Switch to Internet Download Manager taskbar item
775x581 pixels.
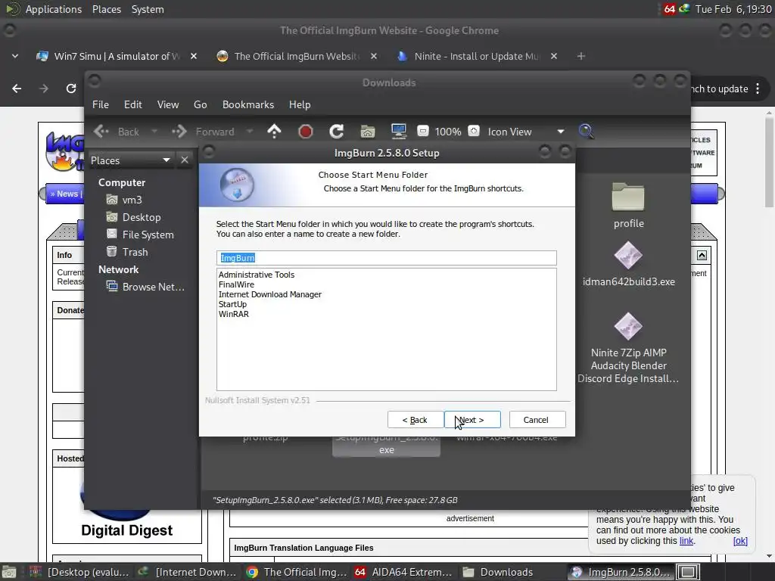[187, 572]
